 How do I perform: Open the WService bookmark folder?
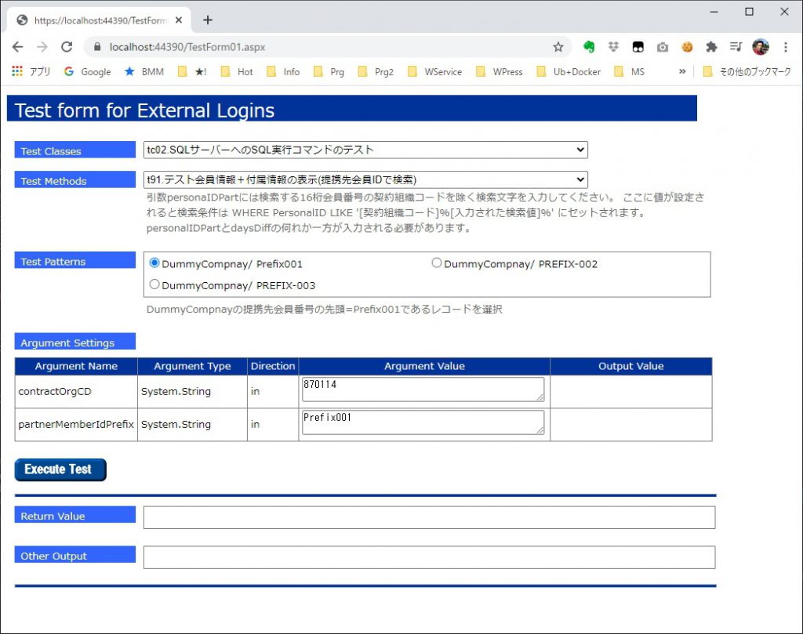pos(434,71)
